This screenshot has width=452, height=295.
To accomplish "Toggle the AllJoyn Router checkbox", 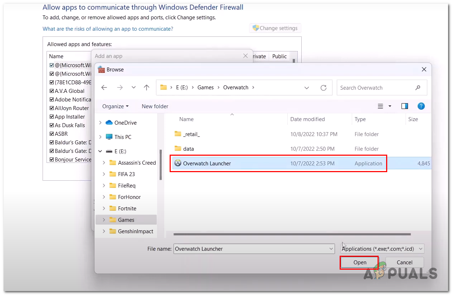I will [52, 108].
